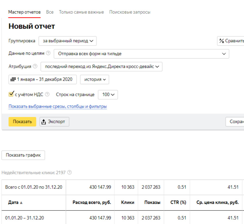244x224 pixels.
Task: Toggle the с учётом НДС checkbox
Action: (12, 94)
